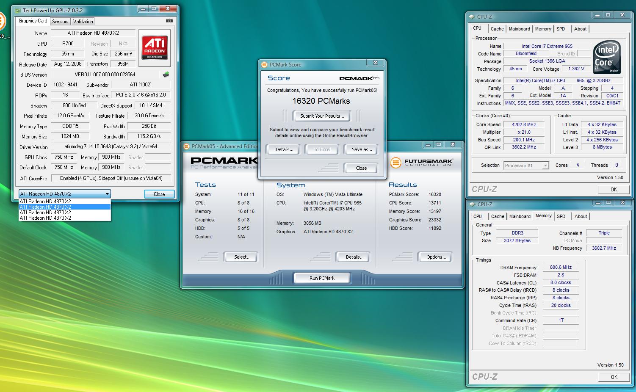Image resolution: width=636 pixels, height=392 pixels.
Task: Switch to GPU-Z Validation tab
Action: click(83, 21)
